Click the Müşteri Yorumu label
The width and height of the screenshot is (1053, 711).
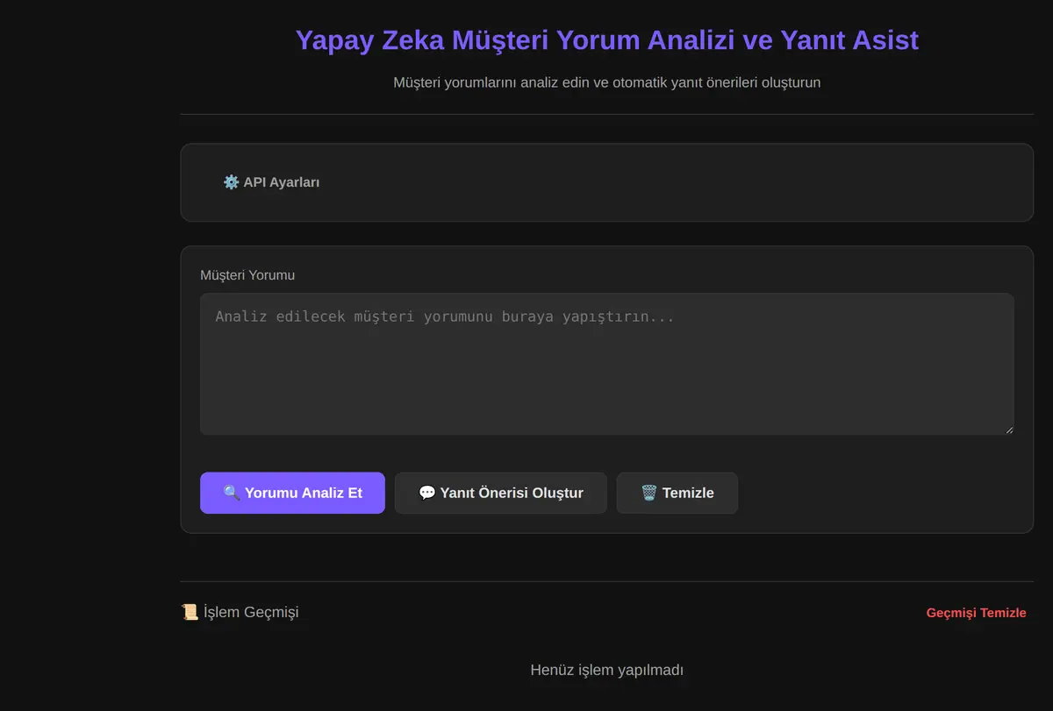point(247,274)
